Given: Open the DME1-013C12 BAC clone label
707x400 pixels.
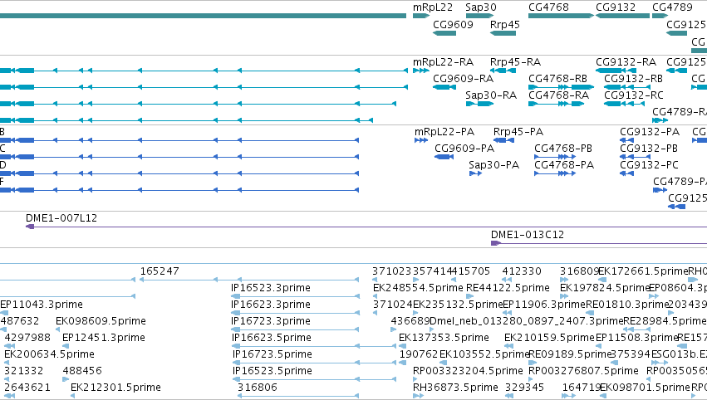Looking at the screenshot, I should click(528, 235).
